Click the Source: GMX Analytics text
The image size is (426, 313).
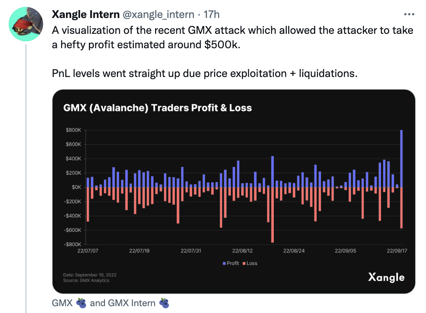[86, 280]
